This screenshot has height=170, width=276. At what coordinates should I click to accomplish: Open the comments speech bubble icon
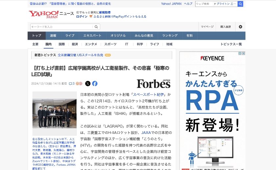click(x=70, y=84)
